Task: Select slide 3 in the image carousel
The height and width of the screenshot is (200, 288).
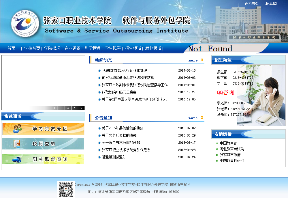Action: coord(68,108)
